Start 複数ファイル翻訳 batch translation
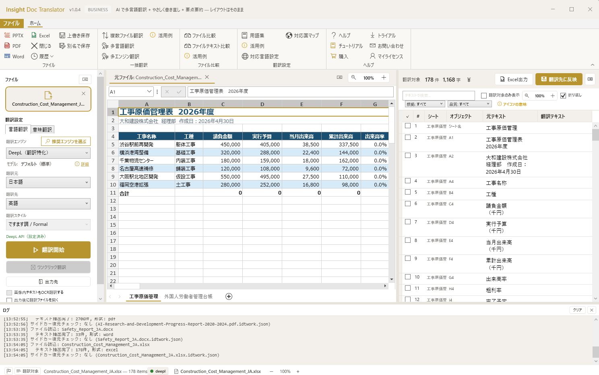The height and width of the screenshot is (375, 599). [x=122, y=35]
